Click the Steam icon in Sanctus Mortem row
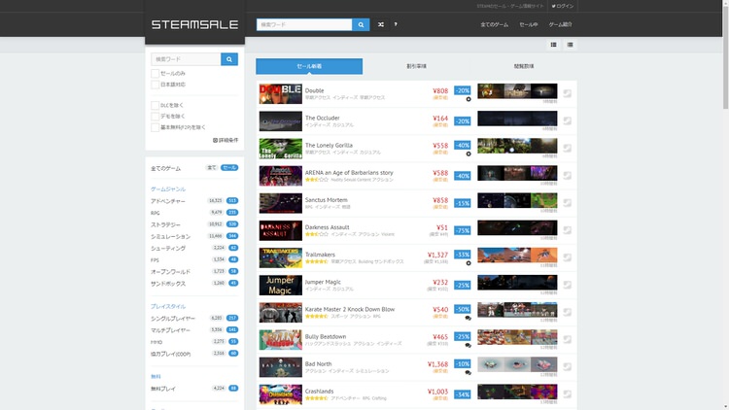 coord(568,203)
